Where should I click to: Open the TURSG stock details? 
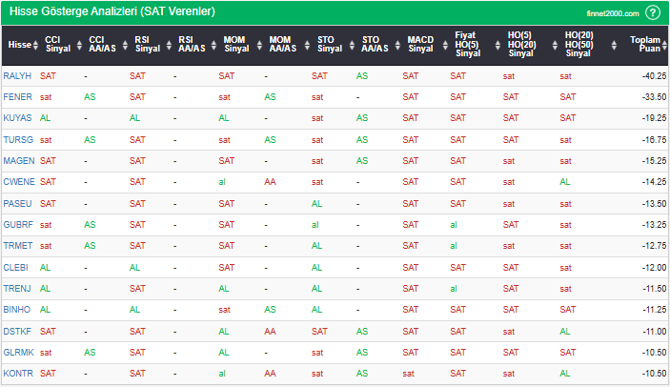[17, 139]
